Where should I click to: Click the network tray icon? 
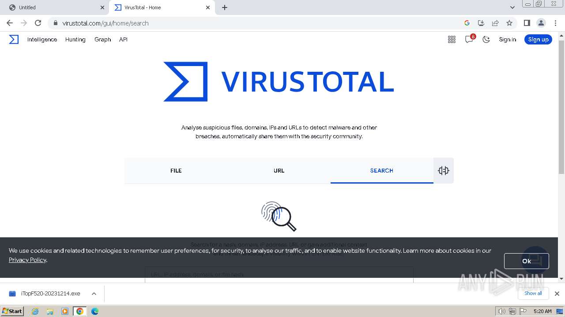(512, 311)
